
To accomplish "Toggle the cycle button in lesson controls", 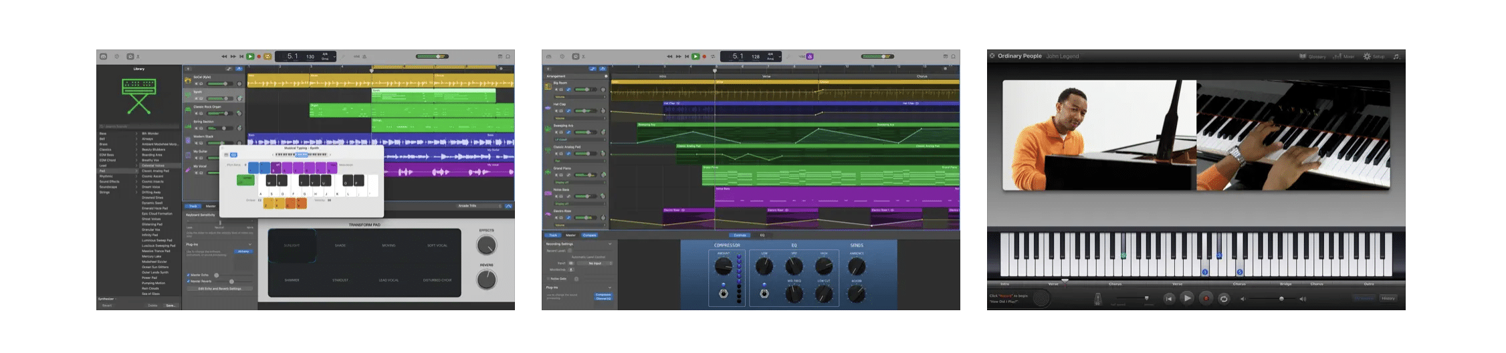I will [1223, 299].
